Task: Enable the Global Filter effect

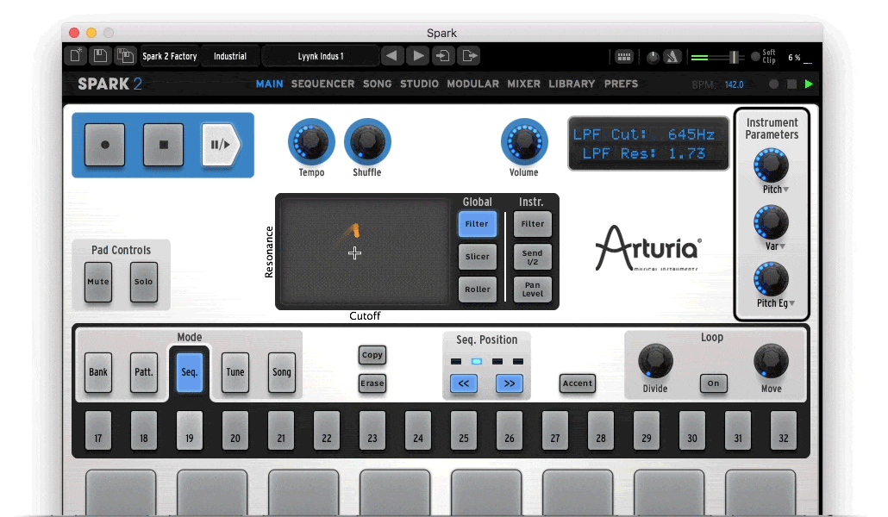Action: [477, 224]
